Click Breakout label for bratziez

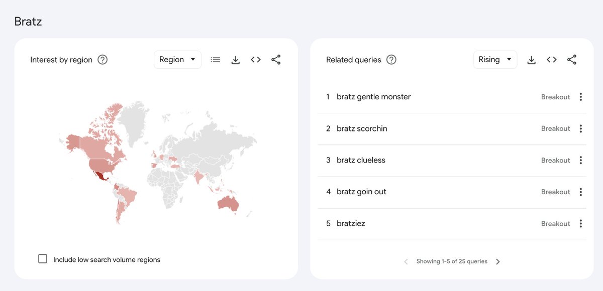[x=555, y=224]
